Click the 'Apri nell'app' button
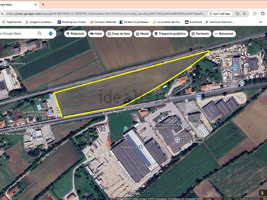 point(220,14)
